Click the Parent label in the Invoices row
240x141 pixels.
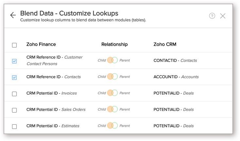tap(125, 93)
